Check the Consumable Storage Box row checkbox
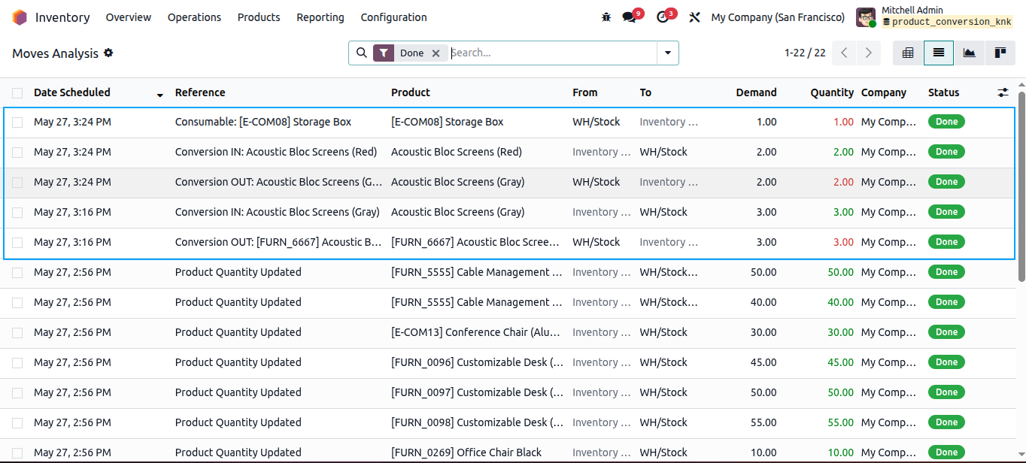Viewport: 1026px width, 463px height. [x=17, y=122]
